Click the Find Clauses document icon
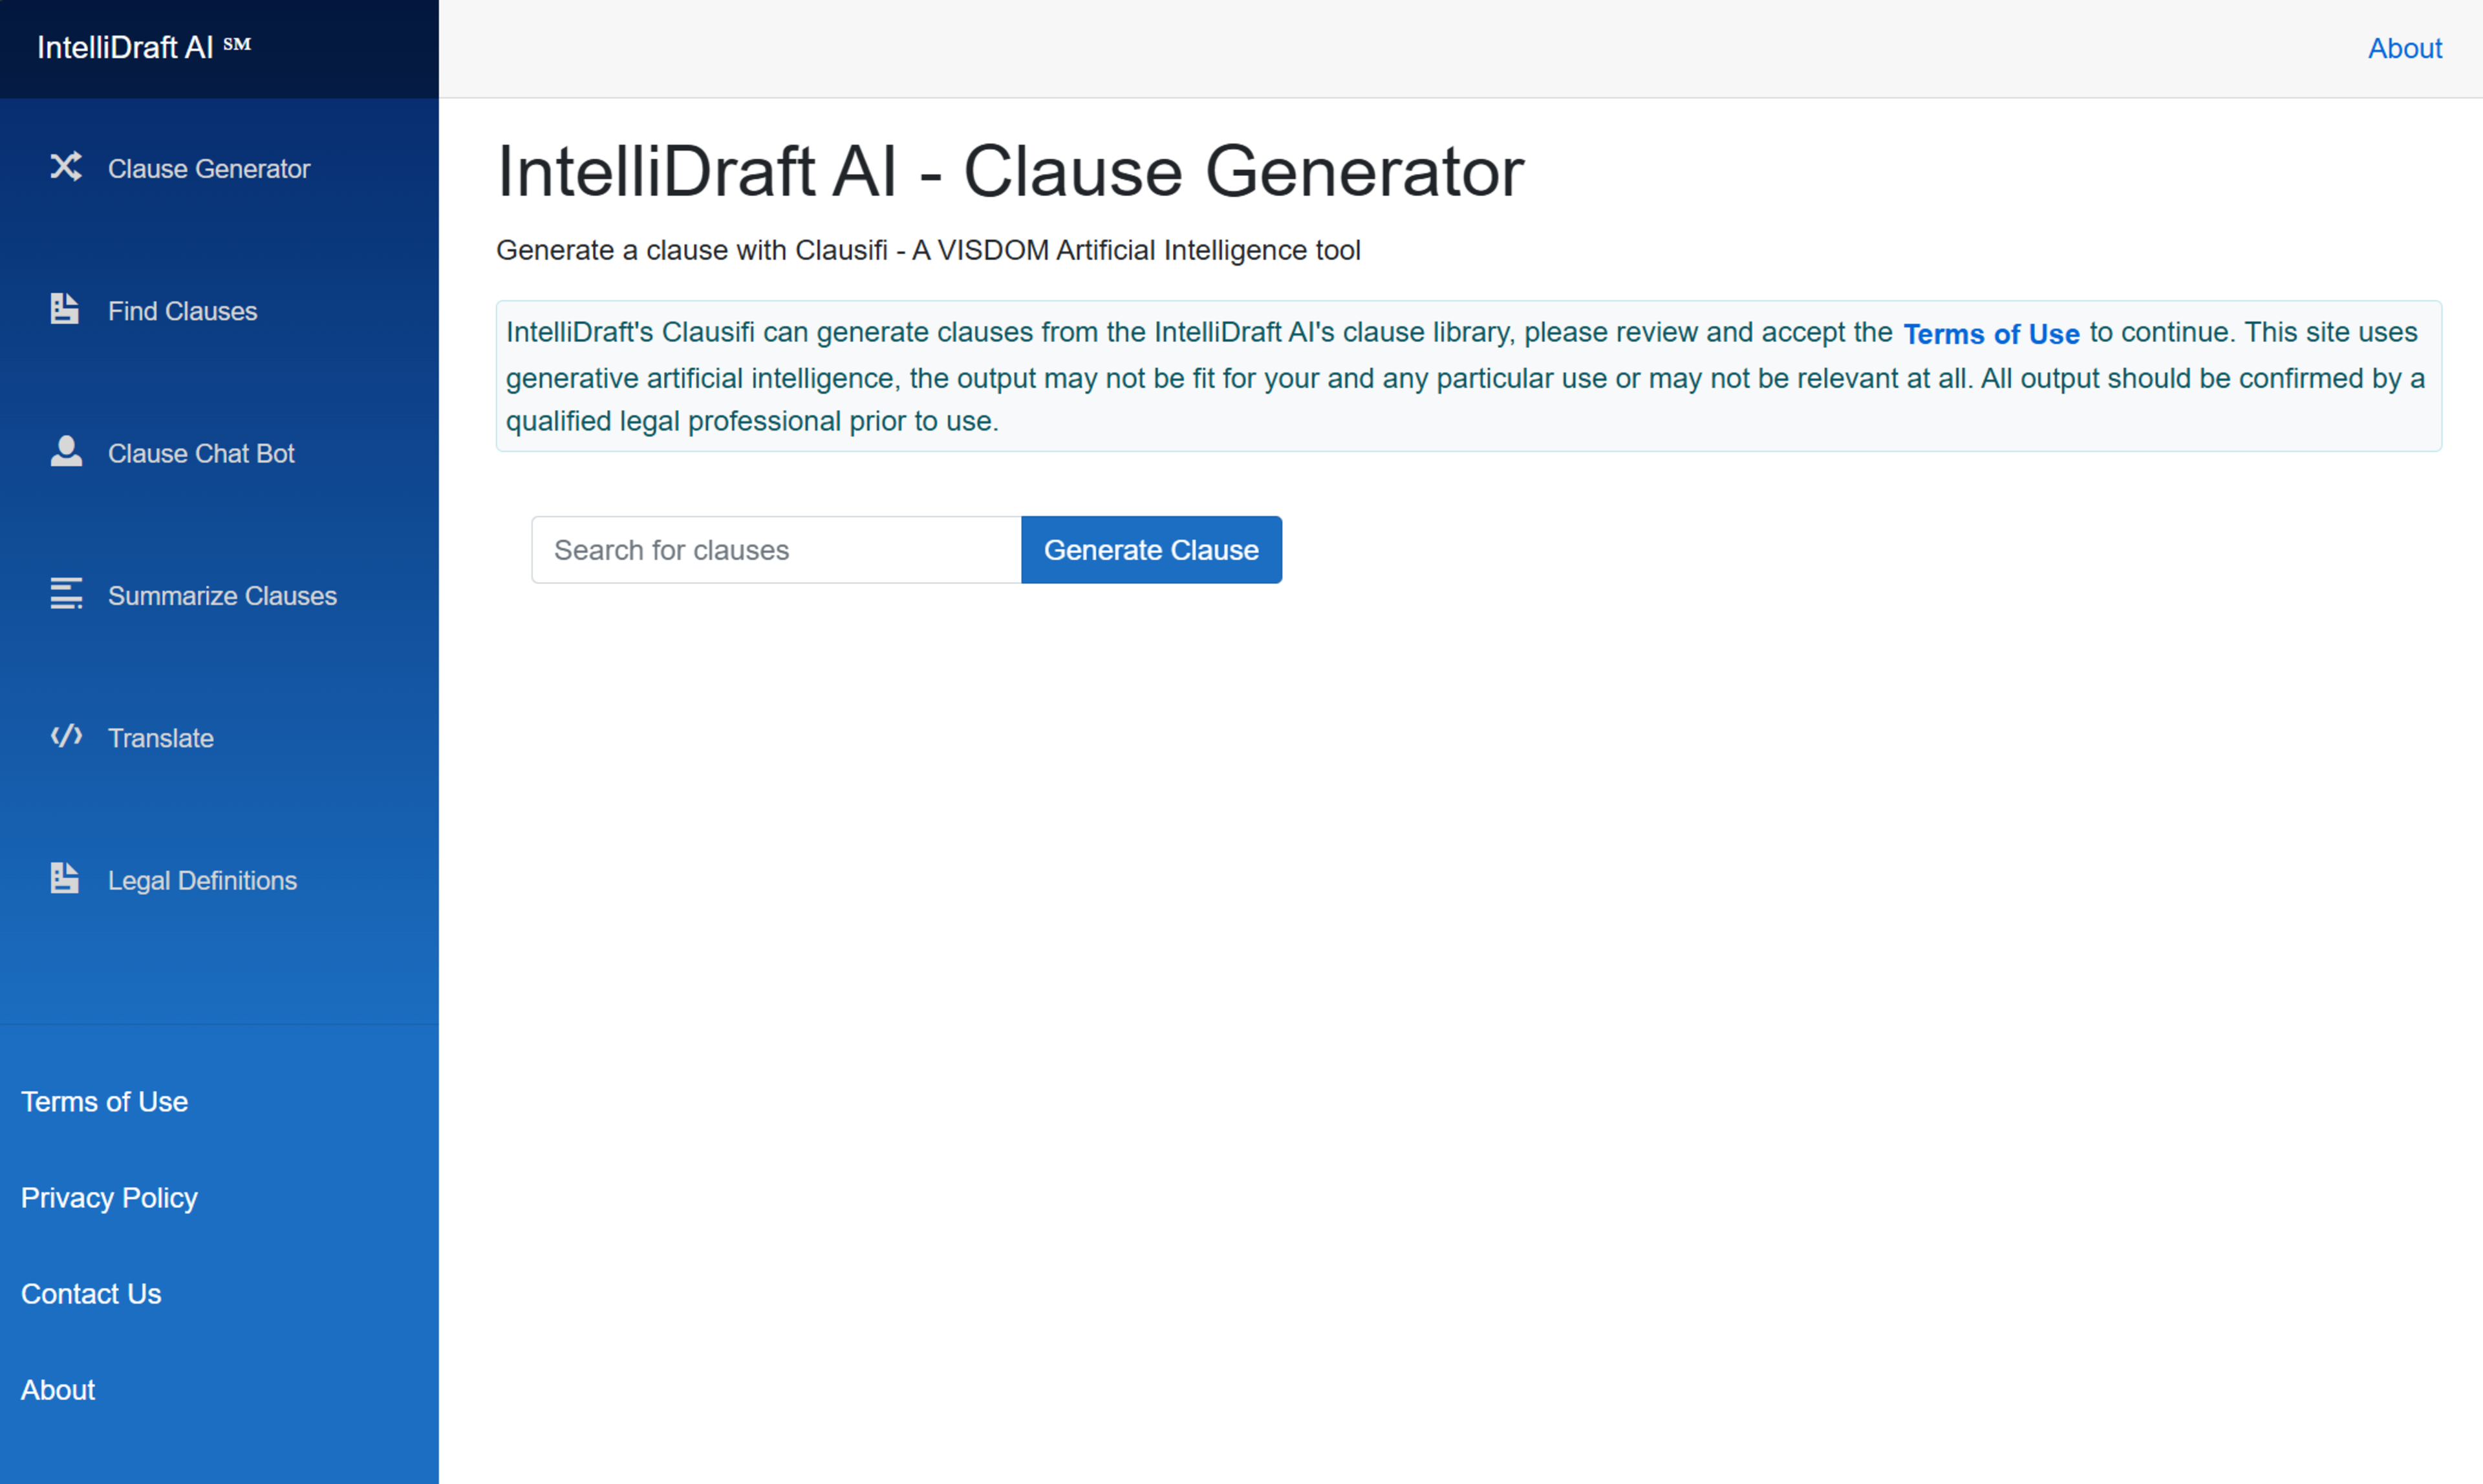 click(x=65, y=309)
